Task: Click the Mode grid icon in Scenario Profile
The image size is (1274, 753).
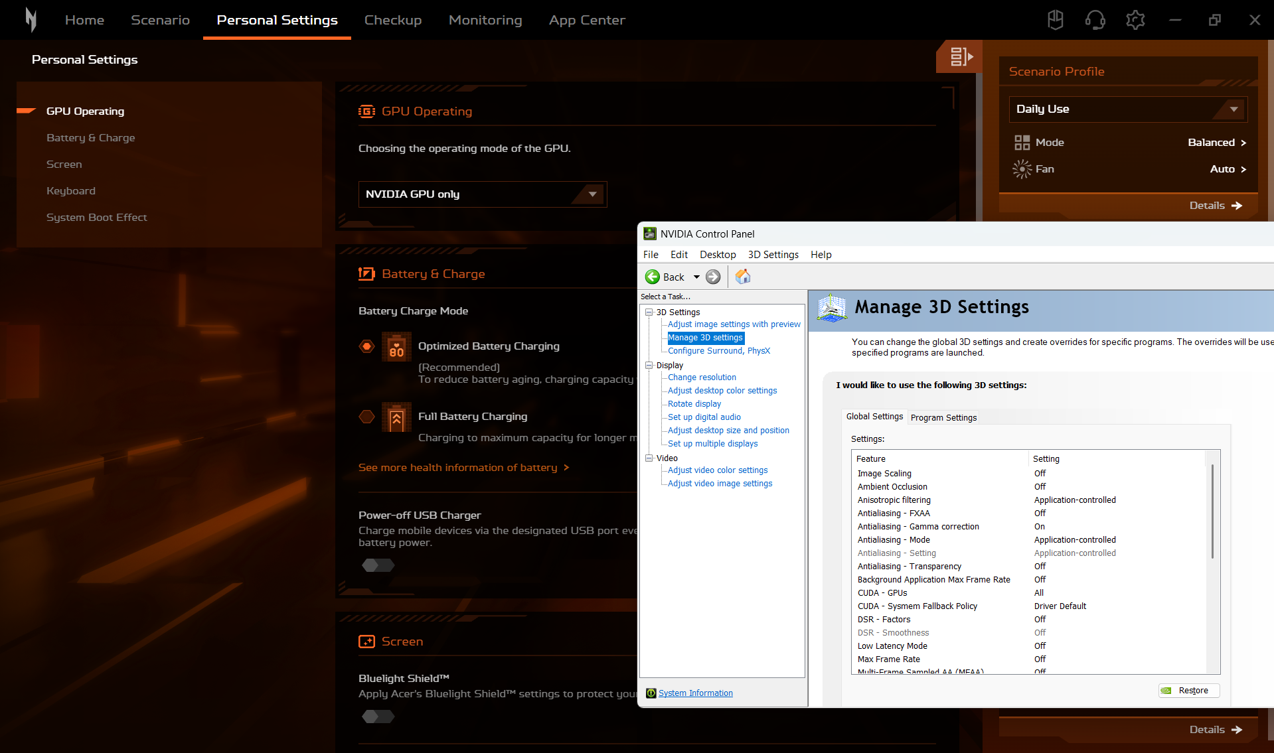Action: [1022, 143]
